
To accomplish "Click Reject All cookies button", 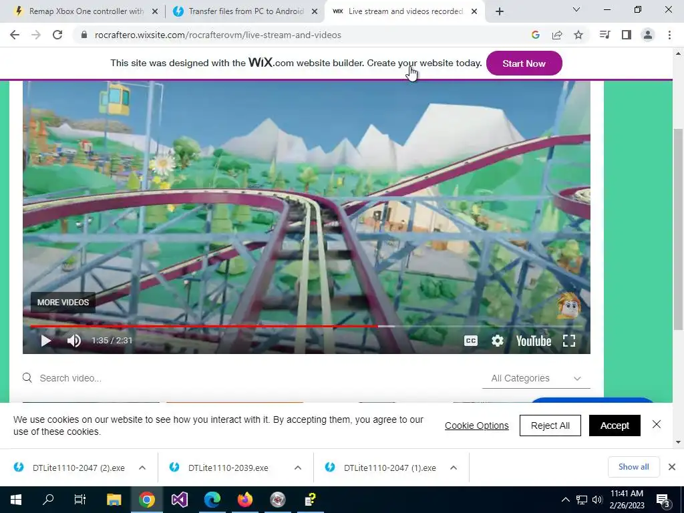I will click(x=550, y=425).
